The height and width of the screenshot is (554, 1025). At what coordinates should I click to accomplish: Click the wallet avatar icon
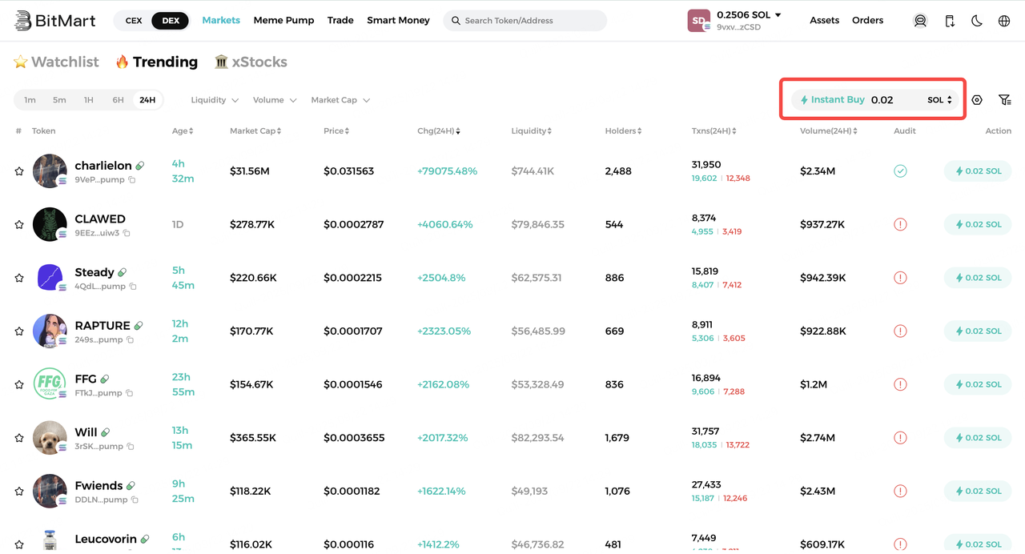698,21
